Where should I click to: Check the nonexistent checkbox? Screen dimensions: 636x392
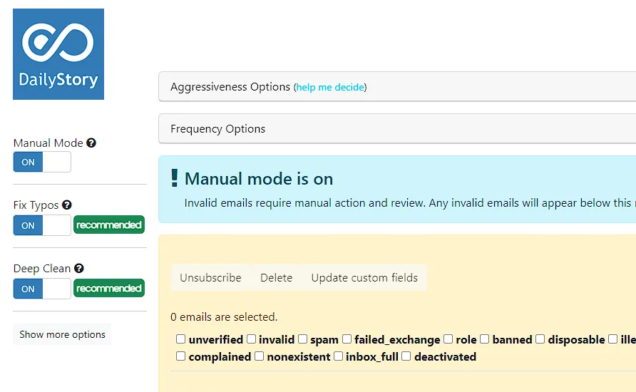260,356
